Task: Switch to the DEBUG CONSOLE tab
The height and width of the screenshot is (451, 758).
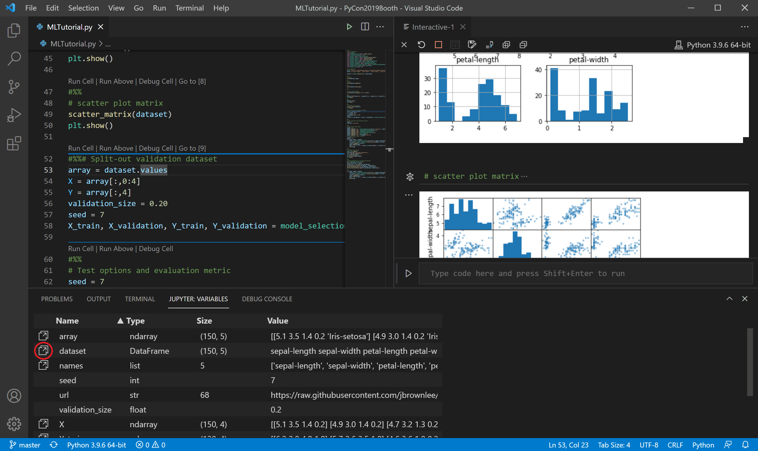Action: tap(267, 299)
